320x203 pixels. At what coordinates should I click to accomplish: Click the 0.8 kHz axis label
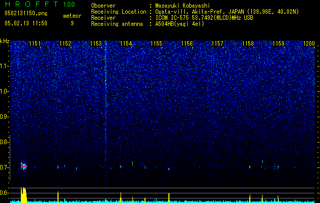4,142
